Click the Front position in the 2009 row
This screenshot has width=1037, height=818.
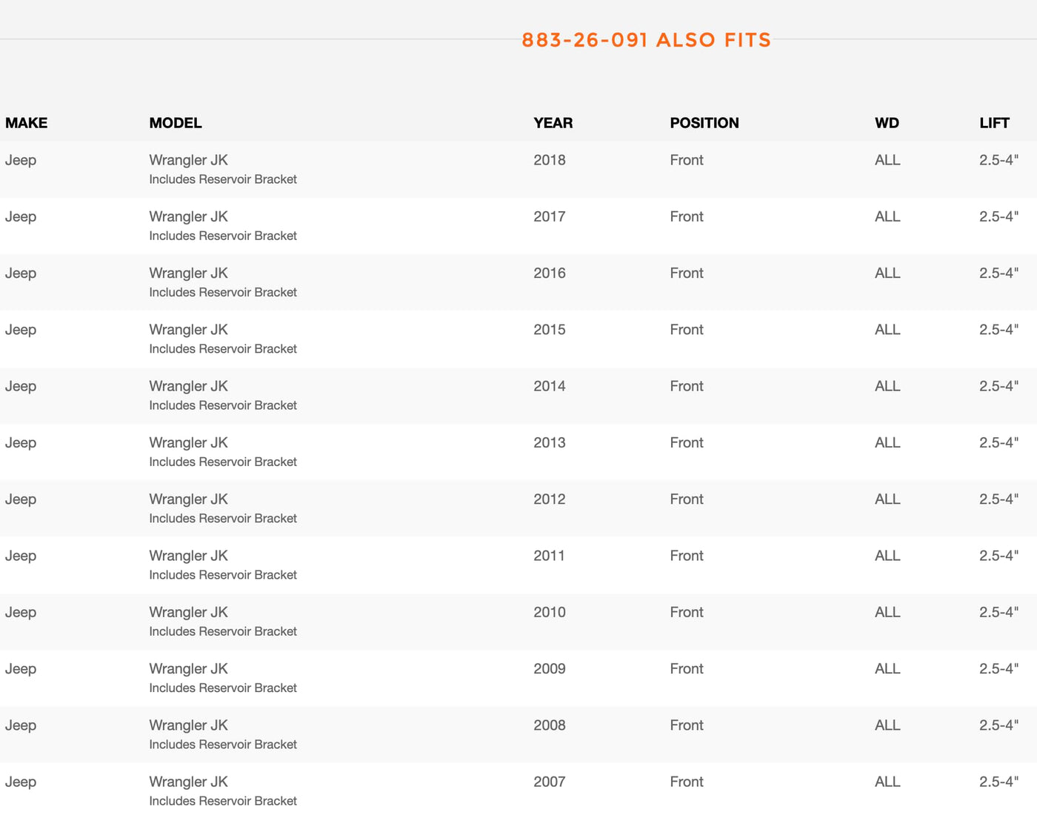(687, 669)
